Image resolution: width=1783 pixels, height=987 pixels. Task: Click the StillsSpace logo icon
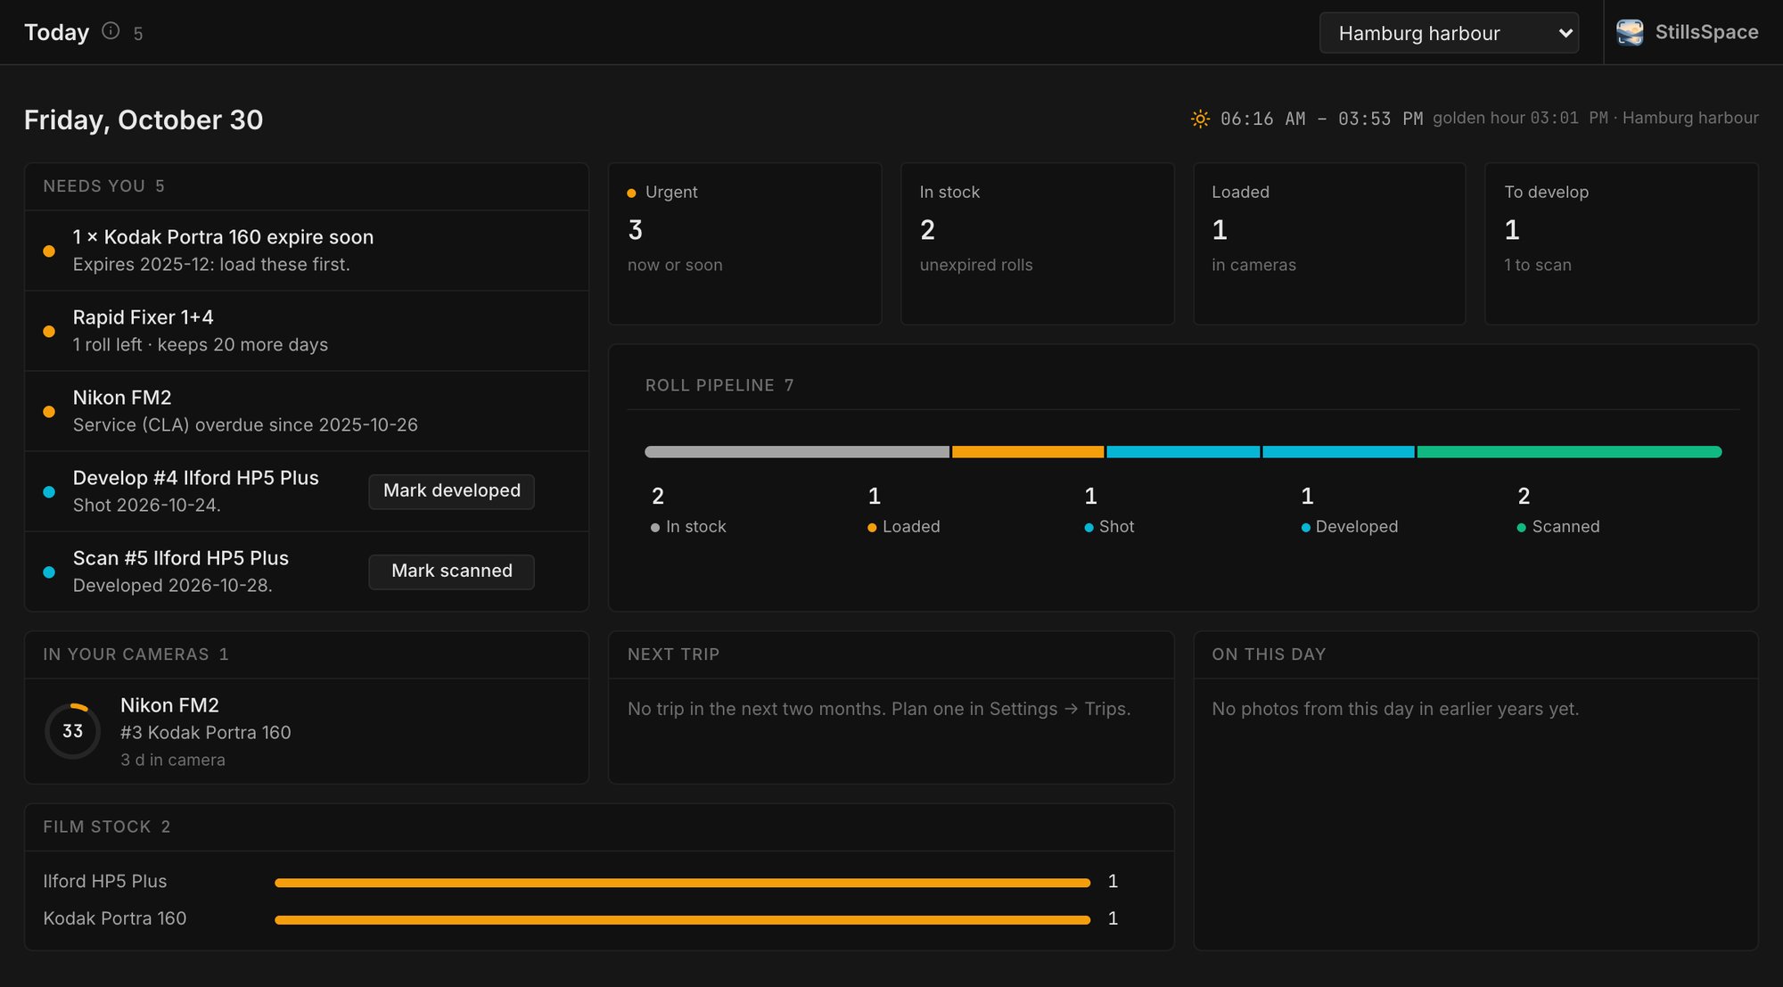tap(1630, 32)
